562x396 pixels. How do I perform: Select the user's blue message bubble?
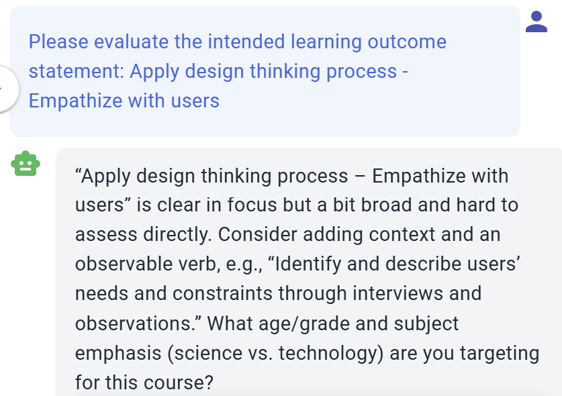pos(265,71)
